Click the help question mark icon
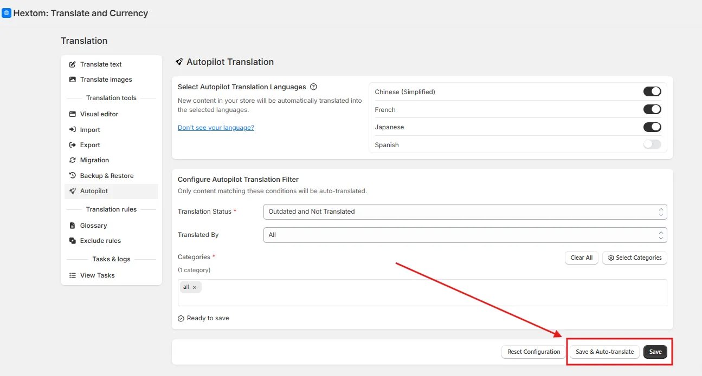This screenshot has height=376, width=702. pyautogui.click(x=313, y=87)
